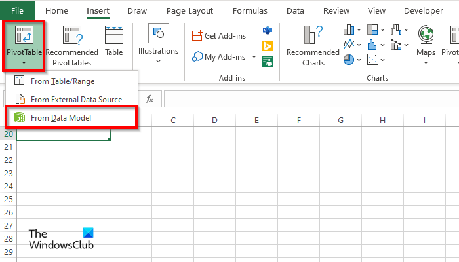
Task: Click the People Graph add-in icon
Action: 268,62
